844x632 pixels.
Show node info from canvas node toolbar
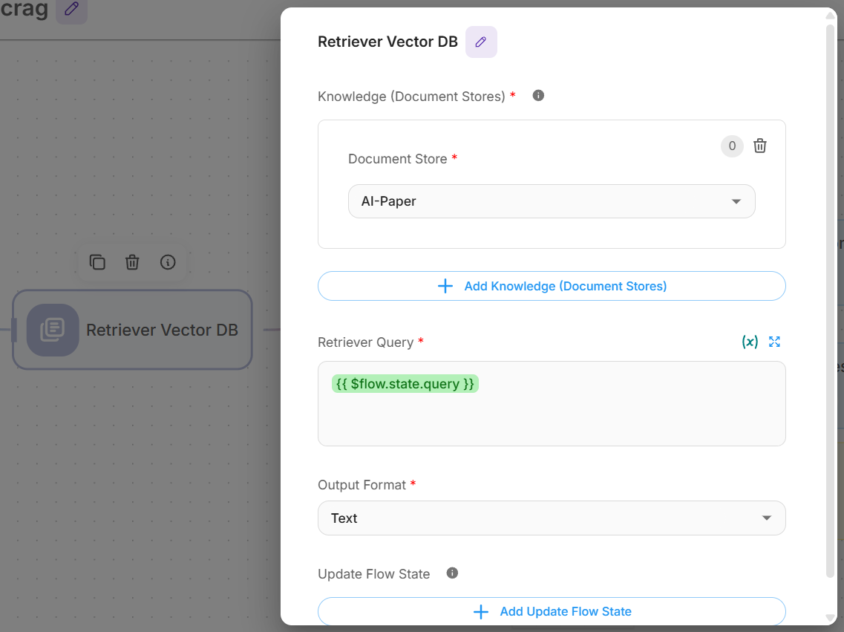pyautogui.click(x=168, y=262)
